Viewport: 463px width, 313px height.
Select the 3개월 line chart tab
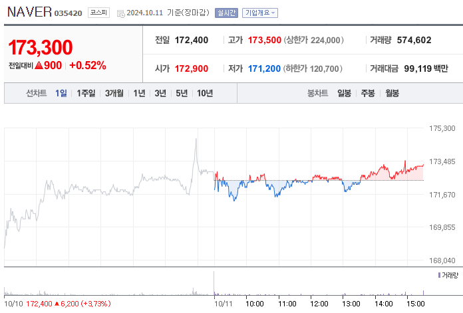(114, 93)
